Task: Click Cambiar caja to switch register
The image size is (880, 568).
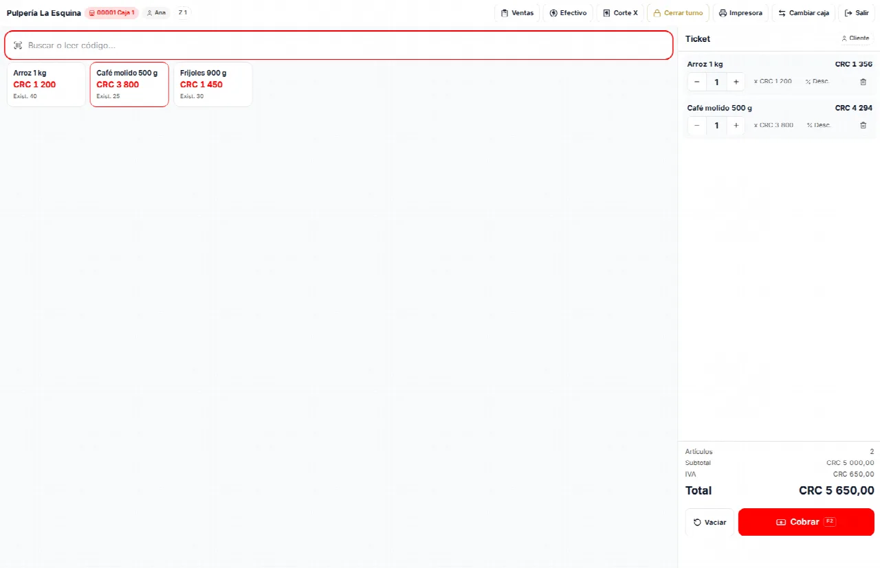Action: (803, 13)
